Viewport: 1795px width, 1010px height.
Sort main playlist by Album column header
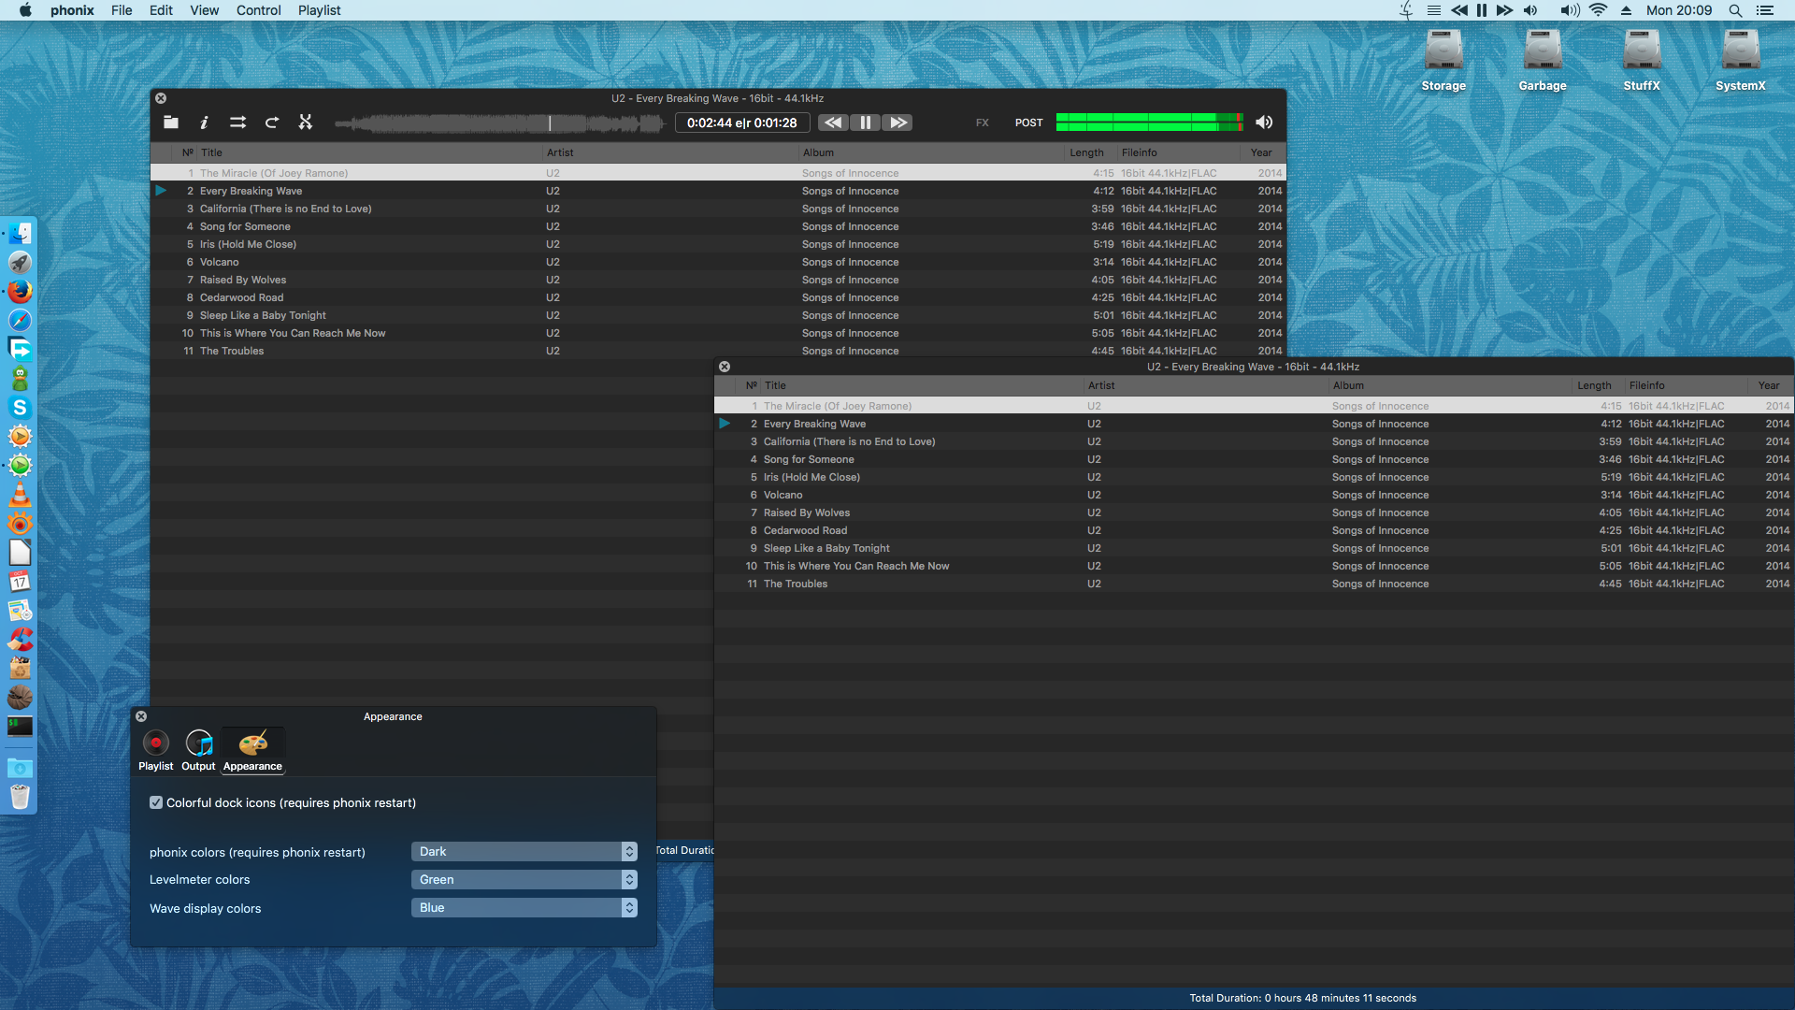(931, 152)
